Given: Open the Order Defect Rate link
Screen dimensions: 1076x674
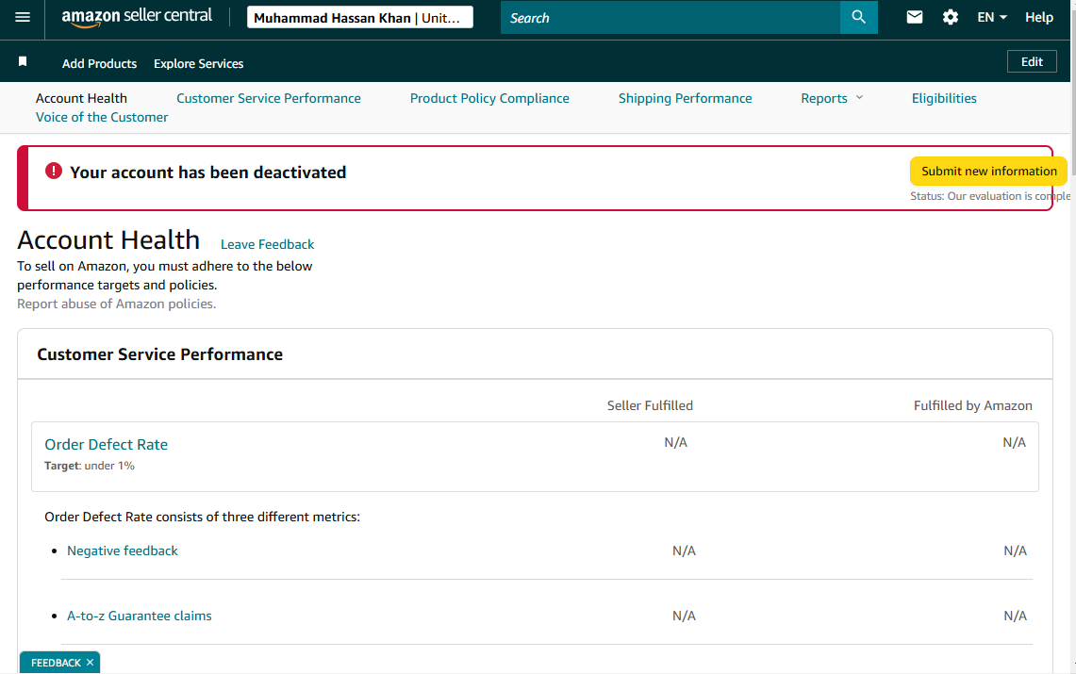Looking at the screenshot, I should point(106,444).
